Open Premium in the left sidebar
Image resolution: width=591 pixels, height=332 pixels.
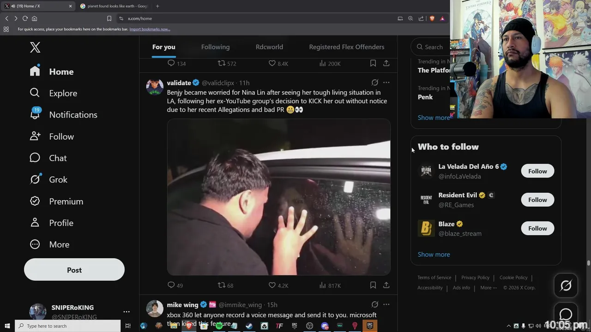[56, 201]
